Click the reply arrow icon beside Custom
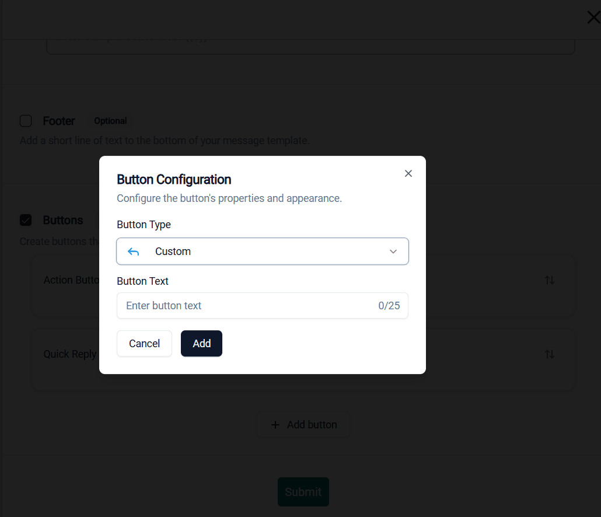The image size is (601, 517). [x=134, y=251]
